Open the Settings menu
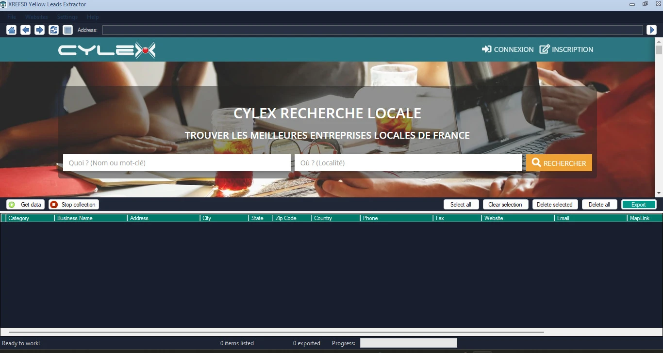This screenshot has height=353, width=663. point(67,17)
